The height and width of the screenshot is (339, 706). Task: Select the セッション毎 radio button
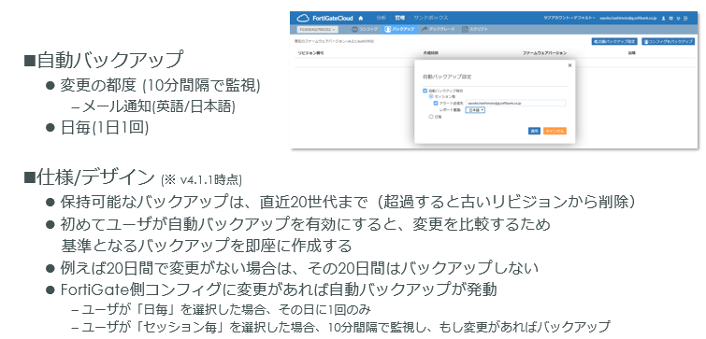click(x=431, y=97)
